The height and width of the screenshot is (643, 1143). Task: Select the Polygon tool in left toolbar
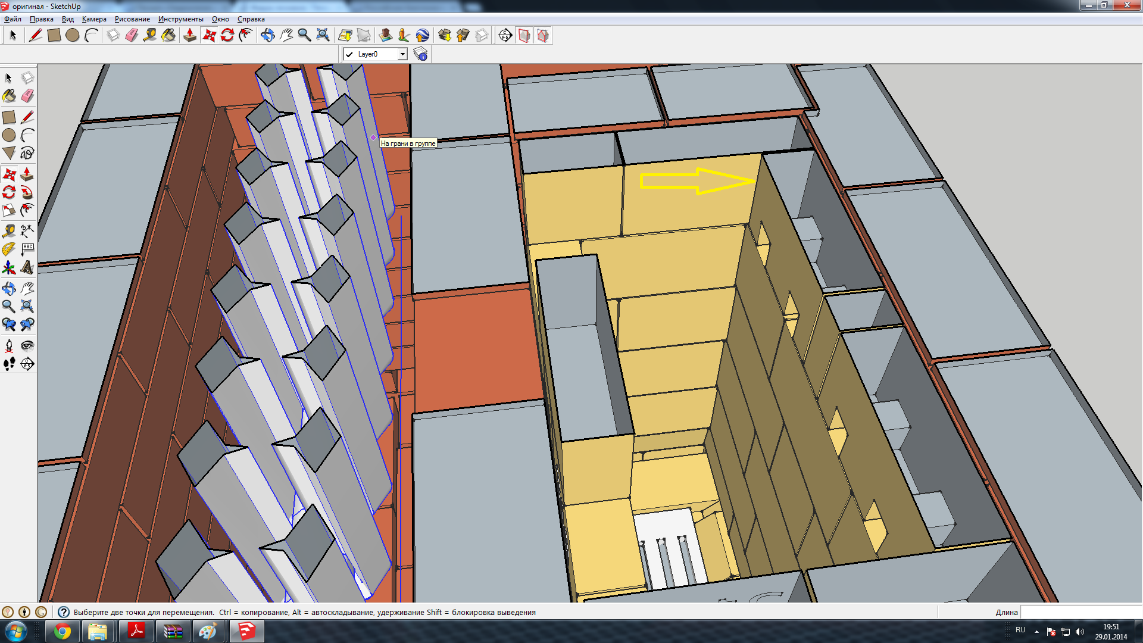click(x=9, y=153)
